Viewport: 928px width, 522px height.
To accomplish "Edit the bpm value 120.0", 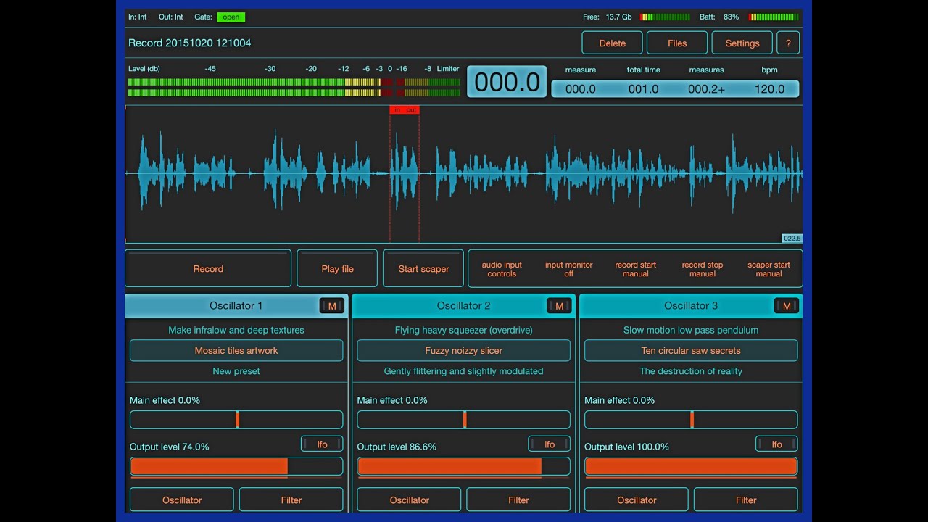I will click(x=769, y=89).
